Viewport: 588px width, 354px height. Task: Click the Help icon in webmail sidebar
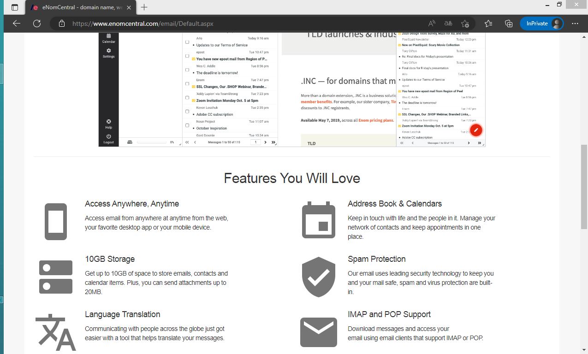[x=108, y=123]
